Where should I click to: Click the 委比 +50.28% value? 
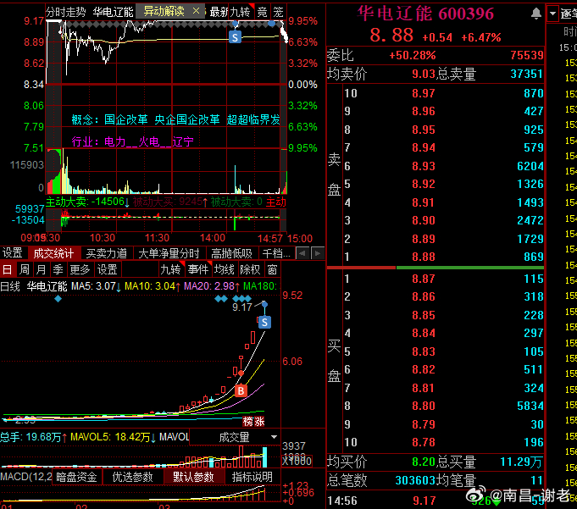tap(413, 56)
